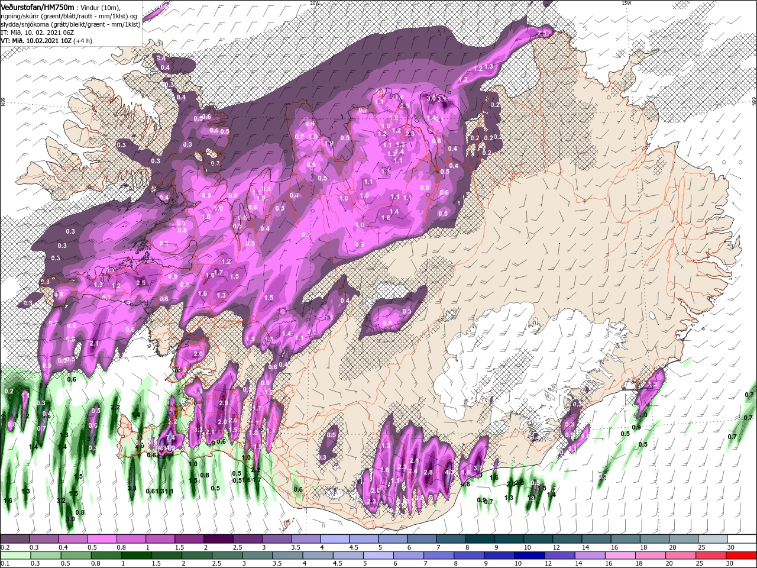757x568 pixels.
Task: Pick the bright pink 0.5 swatch in upper legend
Action: click(x=102, y=539)
